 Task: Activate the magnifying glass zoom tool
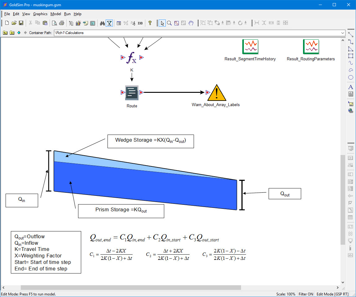click(169, 23)
